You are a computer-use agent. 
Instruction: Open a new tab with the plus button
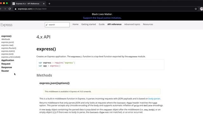pyautogui.click(x=49, y=3)
